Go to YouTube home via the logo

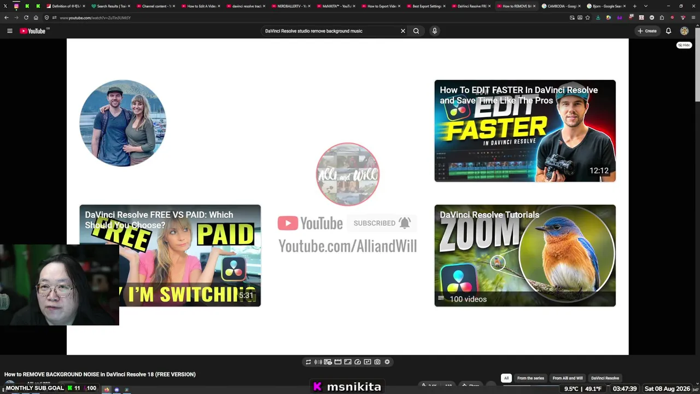coord(33,31)
